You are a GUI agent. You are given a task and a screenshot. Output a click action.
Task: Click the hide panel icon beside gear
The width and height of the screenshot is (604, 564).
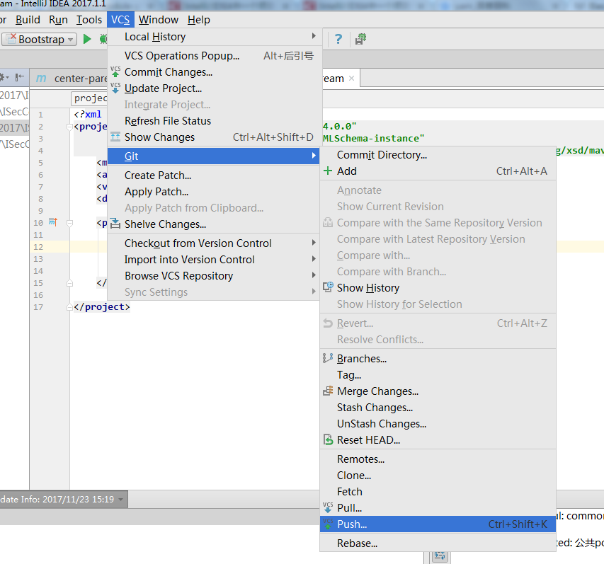pos(19,78)
